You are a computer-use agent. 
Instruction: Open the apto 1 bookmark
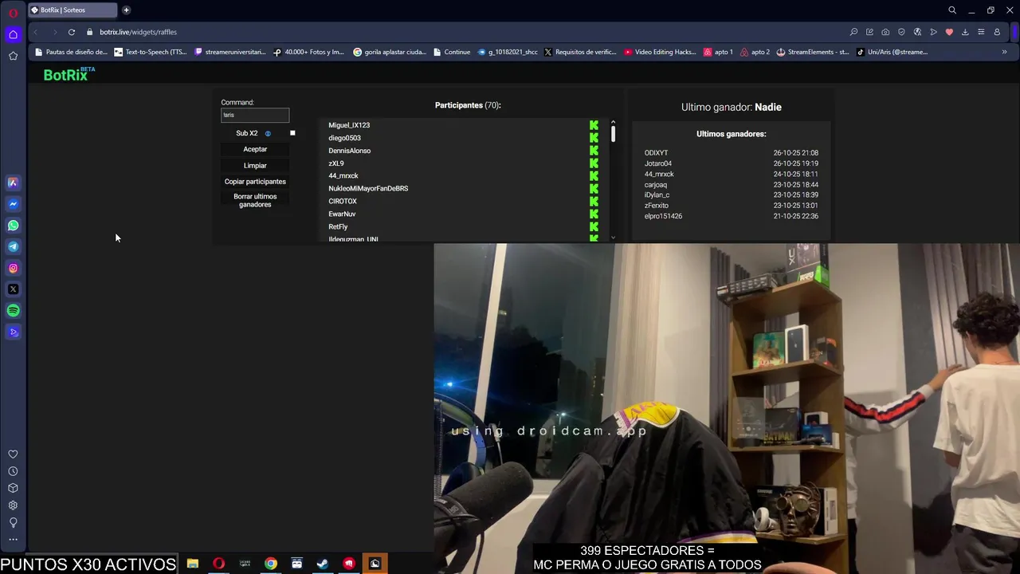(x=718, y=52)
